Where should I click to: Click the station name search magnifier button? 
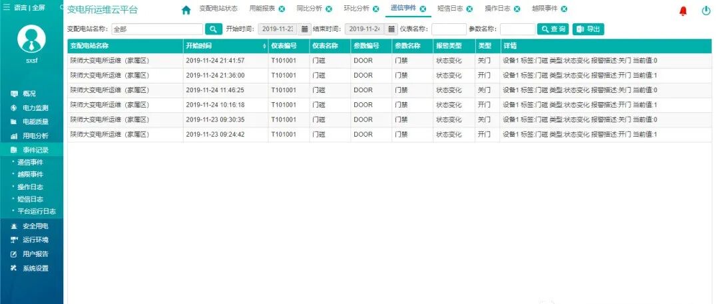[213, 29]
